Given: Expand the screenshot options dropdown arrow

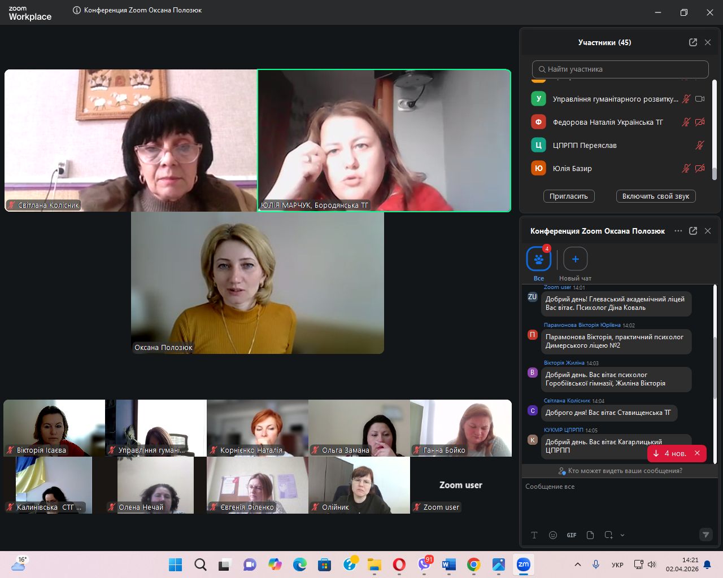Looking at the screenshot, I should 622,535.
